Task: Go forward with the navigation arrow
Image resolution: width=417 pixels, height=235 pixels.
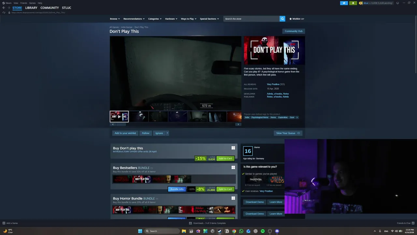Action: [x=8, y=8]
